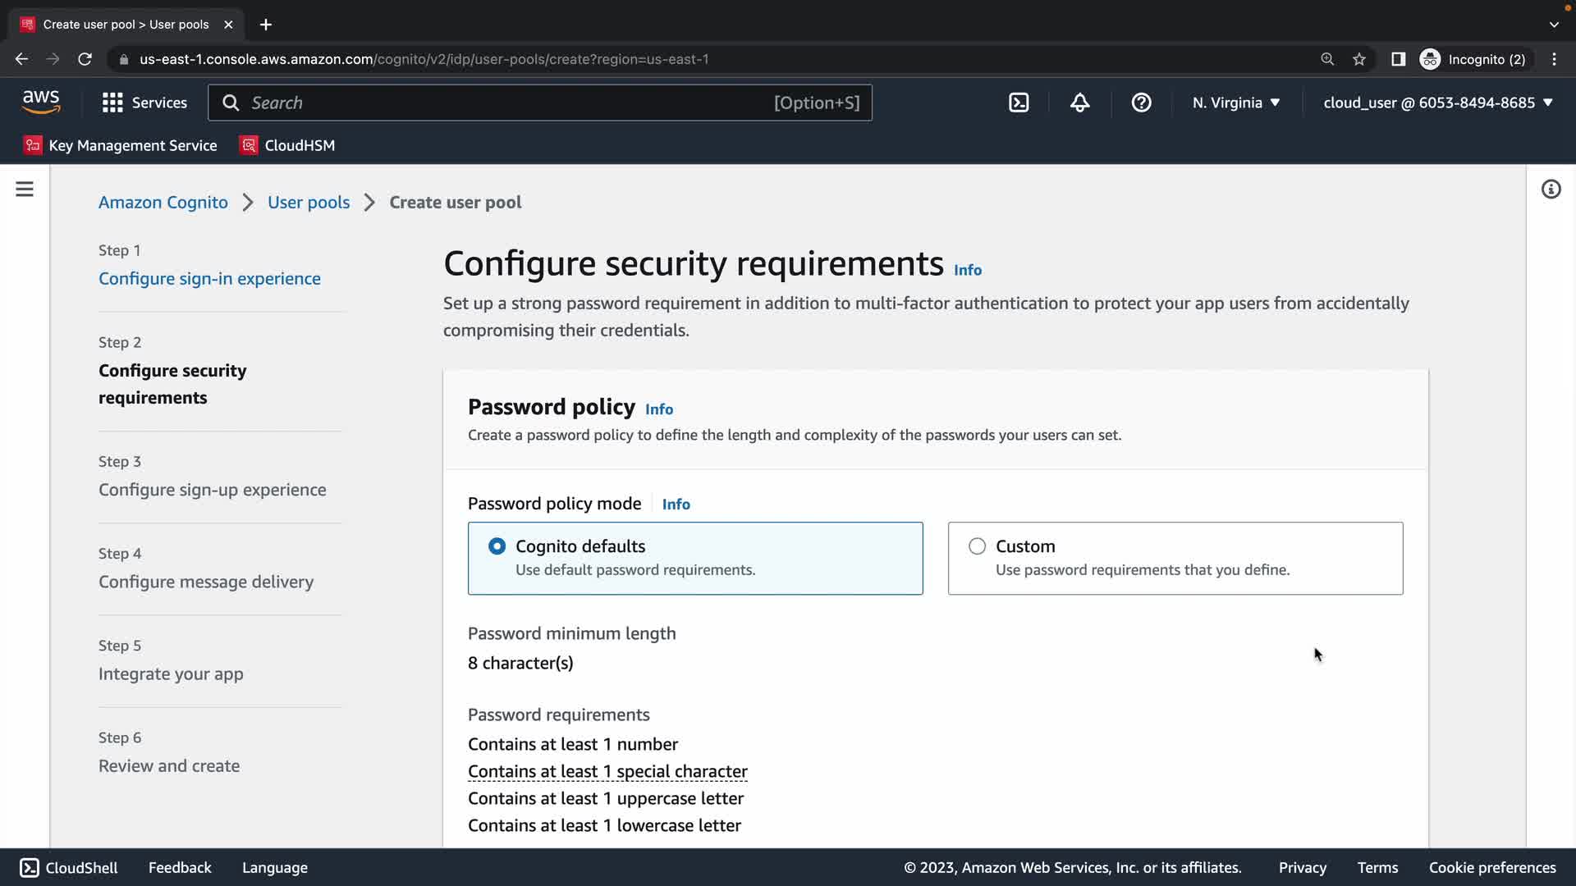Return to Configure sign-in experience step
This screenshot has width=1576, height=886.
(x=209, y=279)
